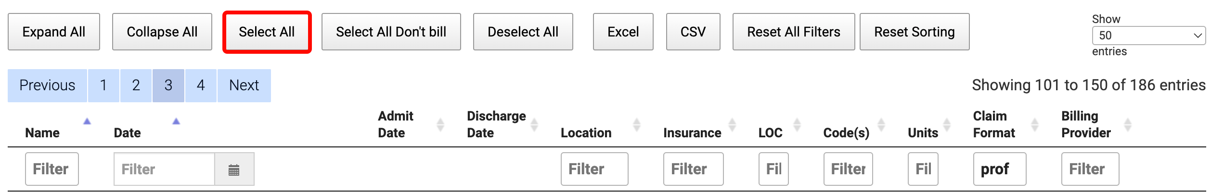
Task: Click the Expand All button
Action: (x=54, y=32)
